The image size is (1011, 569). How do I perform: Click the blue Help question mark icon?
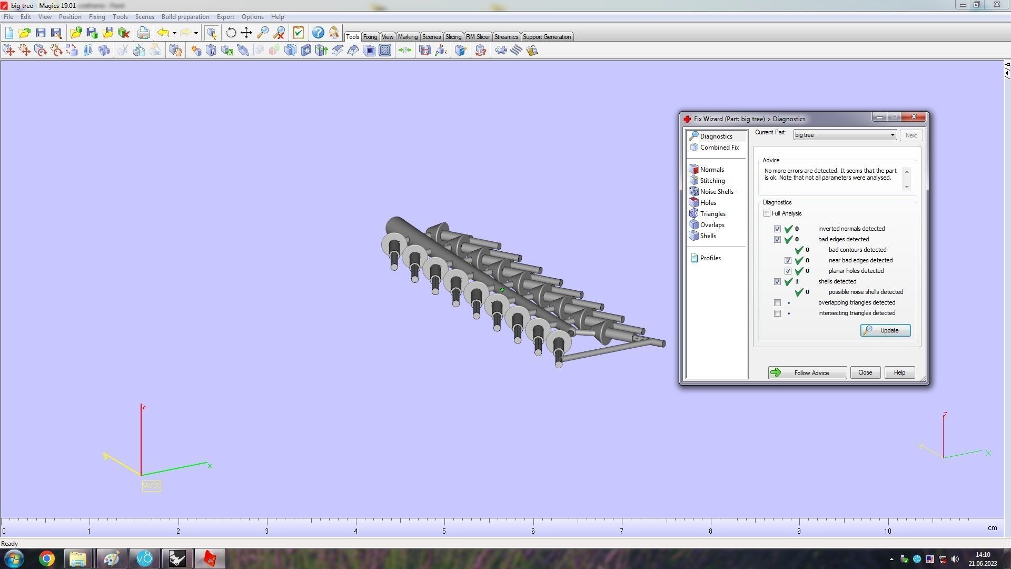pyautogui.click(x=318, y=33)
